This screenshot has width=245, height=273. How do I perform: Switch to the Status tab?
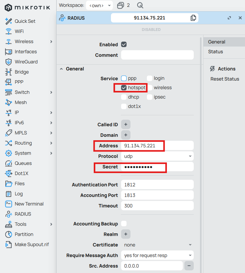coord(224,52)
